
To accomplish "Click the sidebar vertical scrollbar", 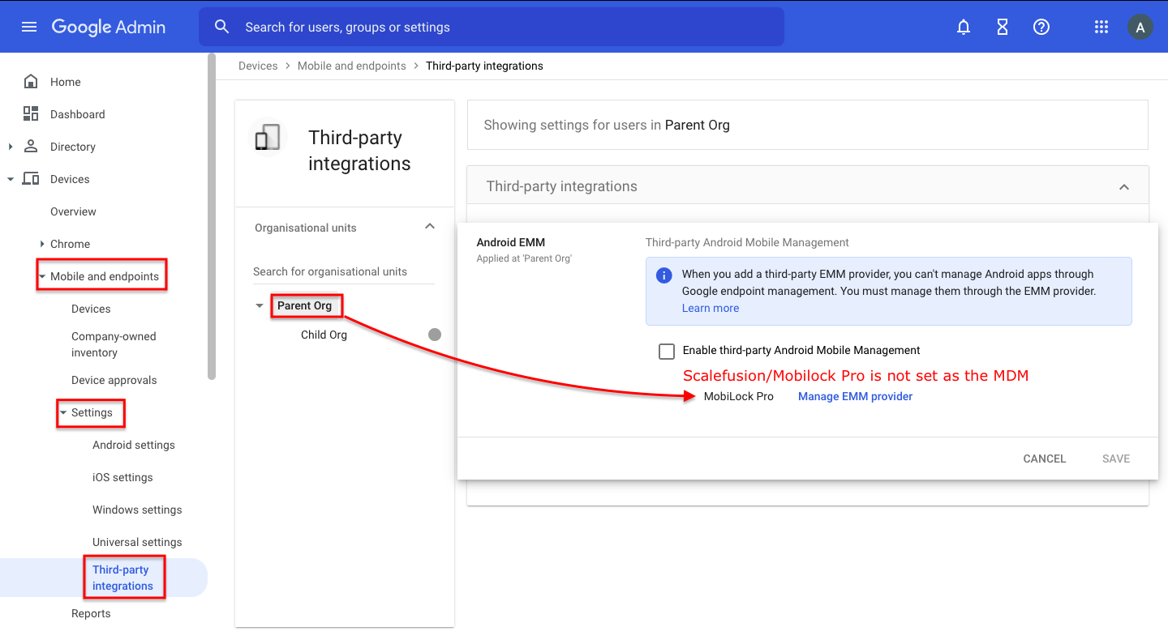I will click(x=212, y=216).
